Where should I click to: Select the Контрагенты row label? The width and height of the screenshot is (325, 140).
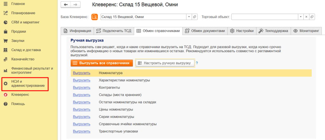coord(109,88)
